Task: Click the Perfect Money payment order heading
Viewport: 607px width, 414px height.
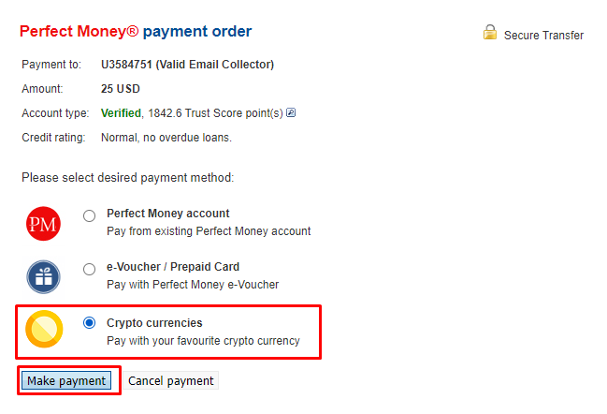Action: click(x=136, y=32)
